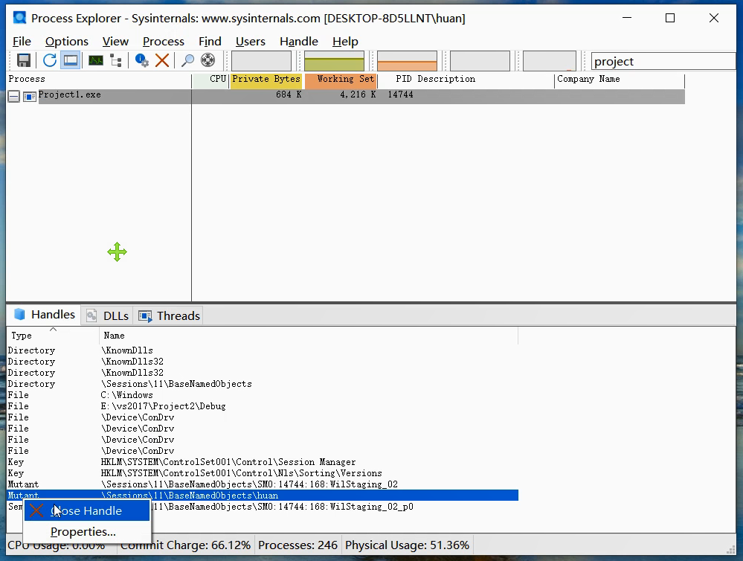
Task: Open the Options menu
Action: (x=66, y=42)
